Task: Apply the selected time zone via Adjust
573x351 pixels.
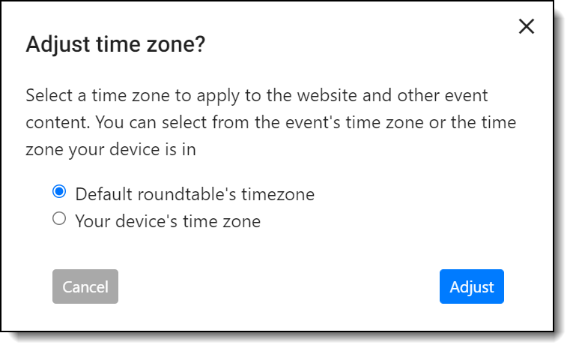Action: click(x=471, y=286)
